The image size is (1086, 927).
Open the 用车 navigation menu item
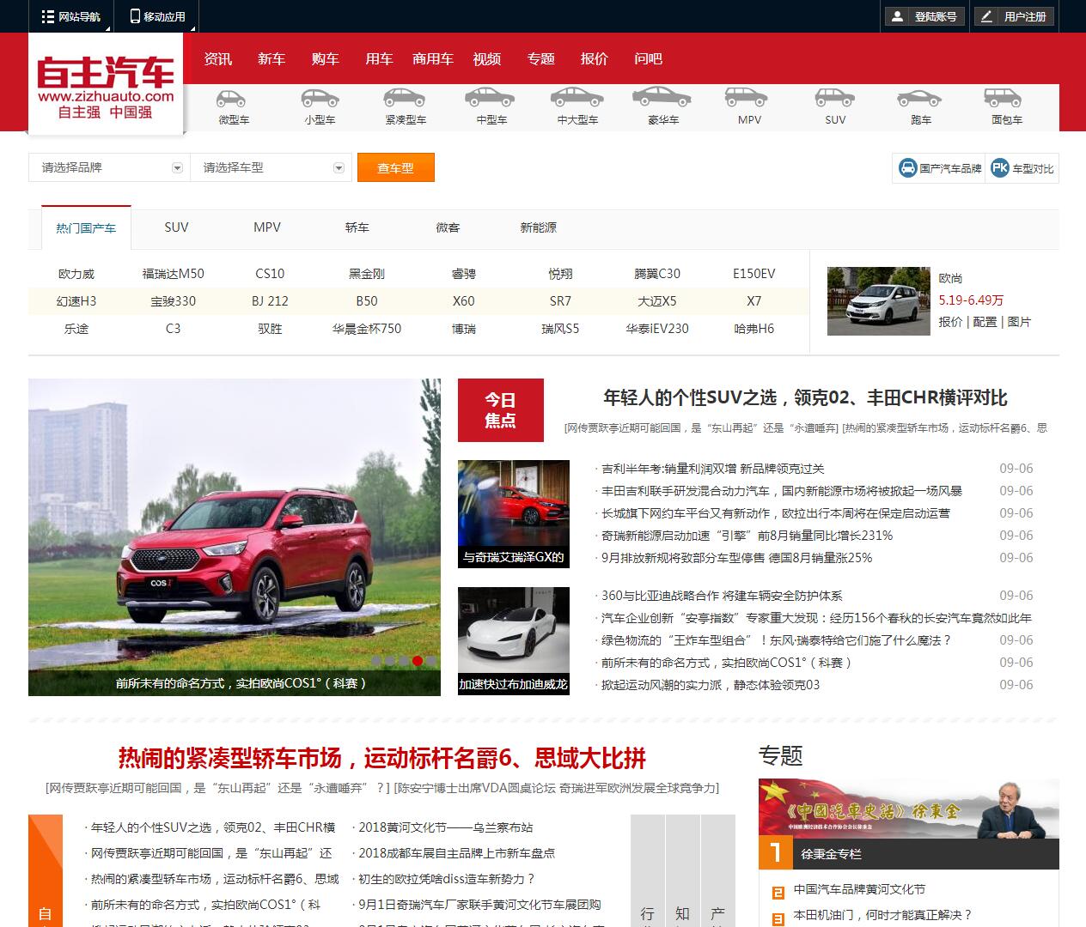379,59
